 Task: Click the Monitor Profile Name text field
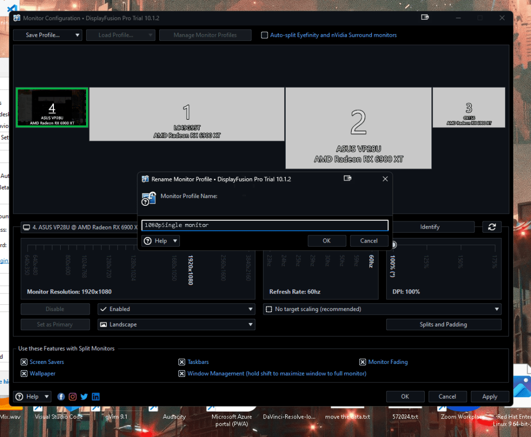[x=265, y=225]
